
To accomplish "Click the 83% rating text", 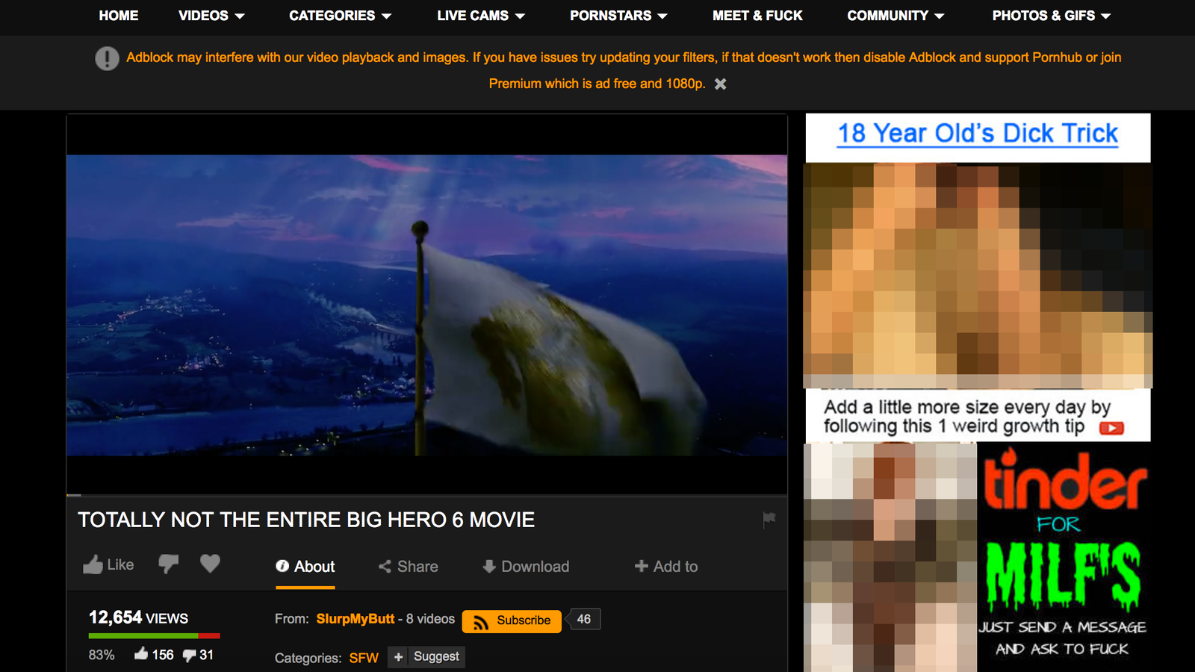I will (102, 655).
